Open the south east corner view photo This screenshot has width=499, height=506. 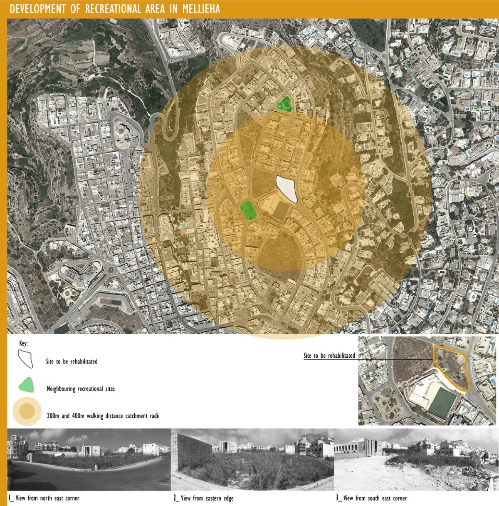416,460
